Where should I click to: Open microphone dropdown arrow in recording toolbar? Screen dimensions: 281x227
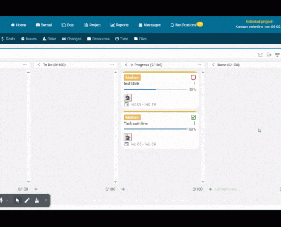click(x=7, y=200)
